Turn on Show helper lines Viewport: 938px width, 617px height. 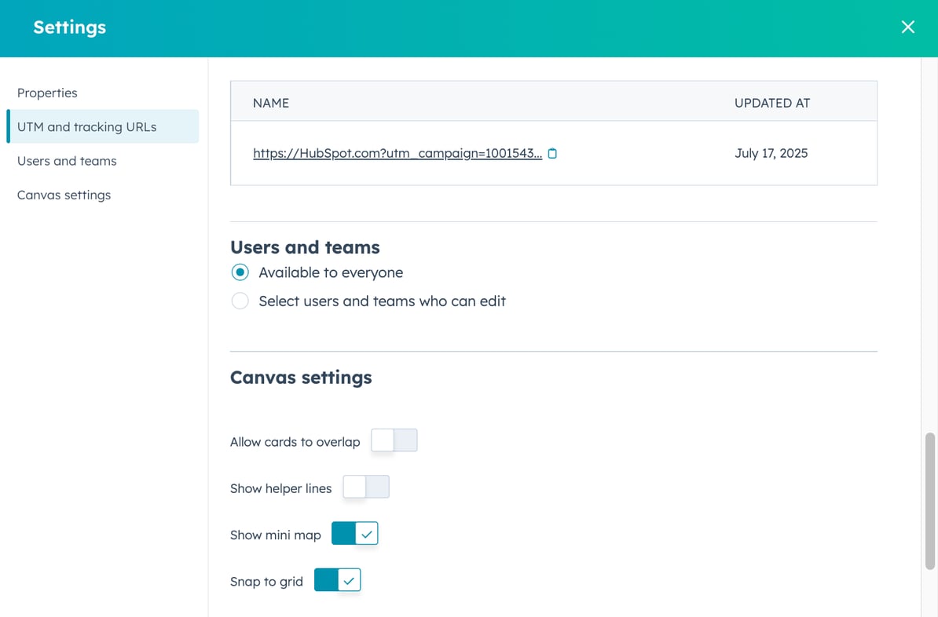366,487
